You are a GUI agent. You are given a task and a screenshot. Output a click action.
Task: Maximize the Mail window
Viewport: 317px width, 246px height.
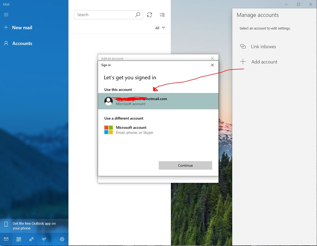(299, 4)
